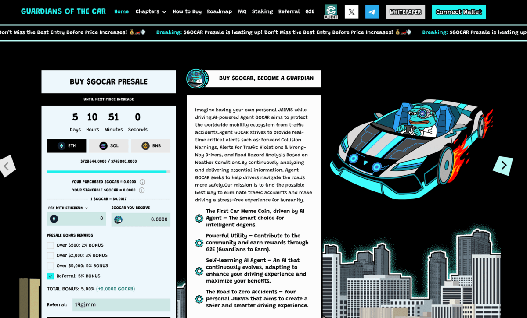The image size is (527, 318).
Task: Click the countdown Minutes value
Action: [x=113, y=117]
